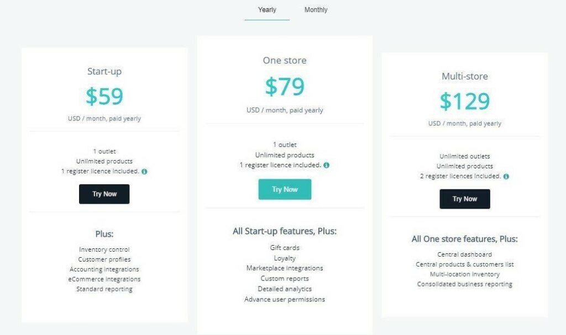
Task: Click info icon beside One store register licence
Action: (x=326, y=165)
